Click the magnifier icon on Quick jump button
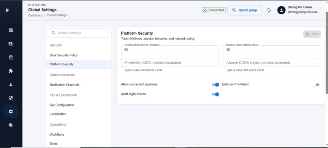Viewport: 328px width, 148px height. click(234, 10)
